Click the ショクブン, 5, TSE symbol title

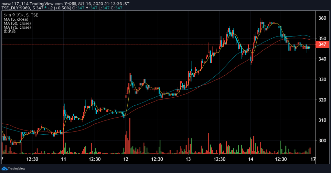(x=21, y=15)
